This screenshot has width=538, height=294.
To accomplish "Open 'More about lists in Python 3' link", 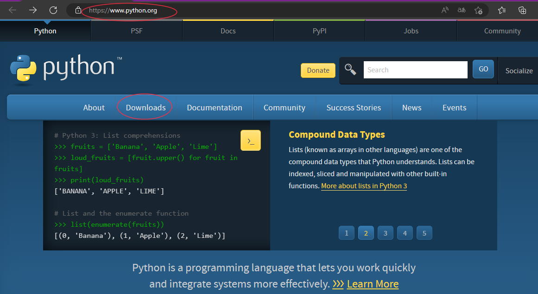I will click(364, 186).
